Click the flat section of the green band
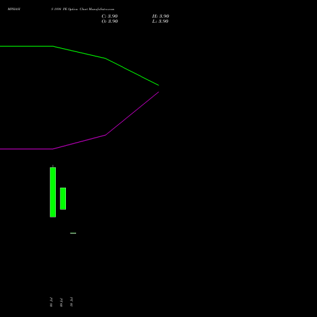 point(27,46)
